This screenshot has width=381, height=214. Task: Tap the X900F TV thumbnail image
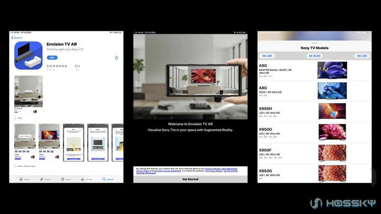tap(332, 153)
